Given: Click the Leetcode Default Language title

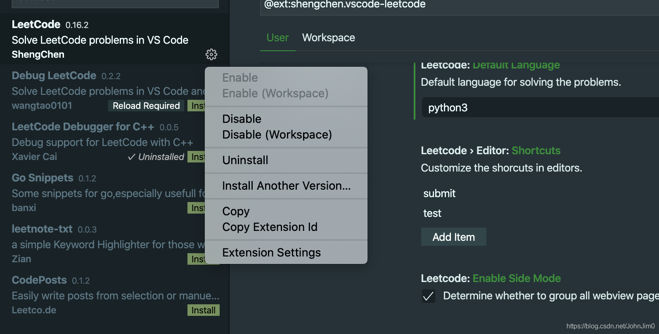Looking at the screenshot, I should point(490,65).
